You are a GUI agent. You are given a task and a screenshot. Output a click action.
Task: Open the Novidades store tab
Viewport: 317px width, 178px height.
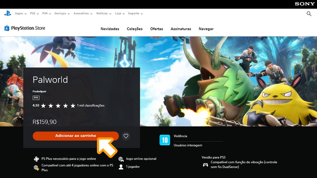coord(110,29)
